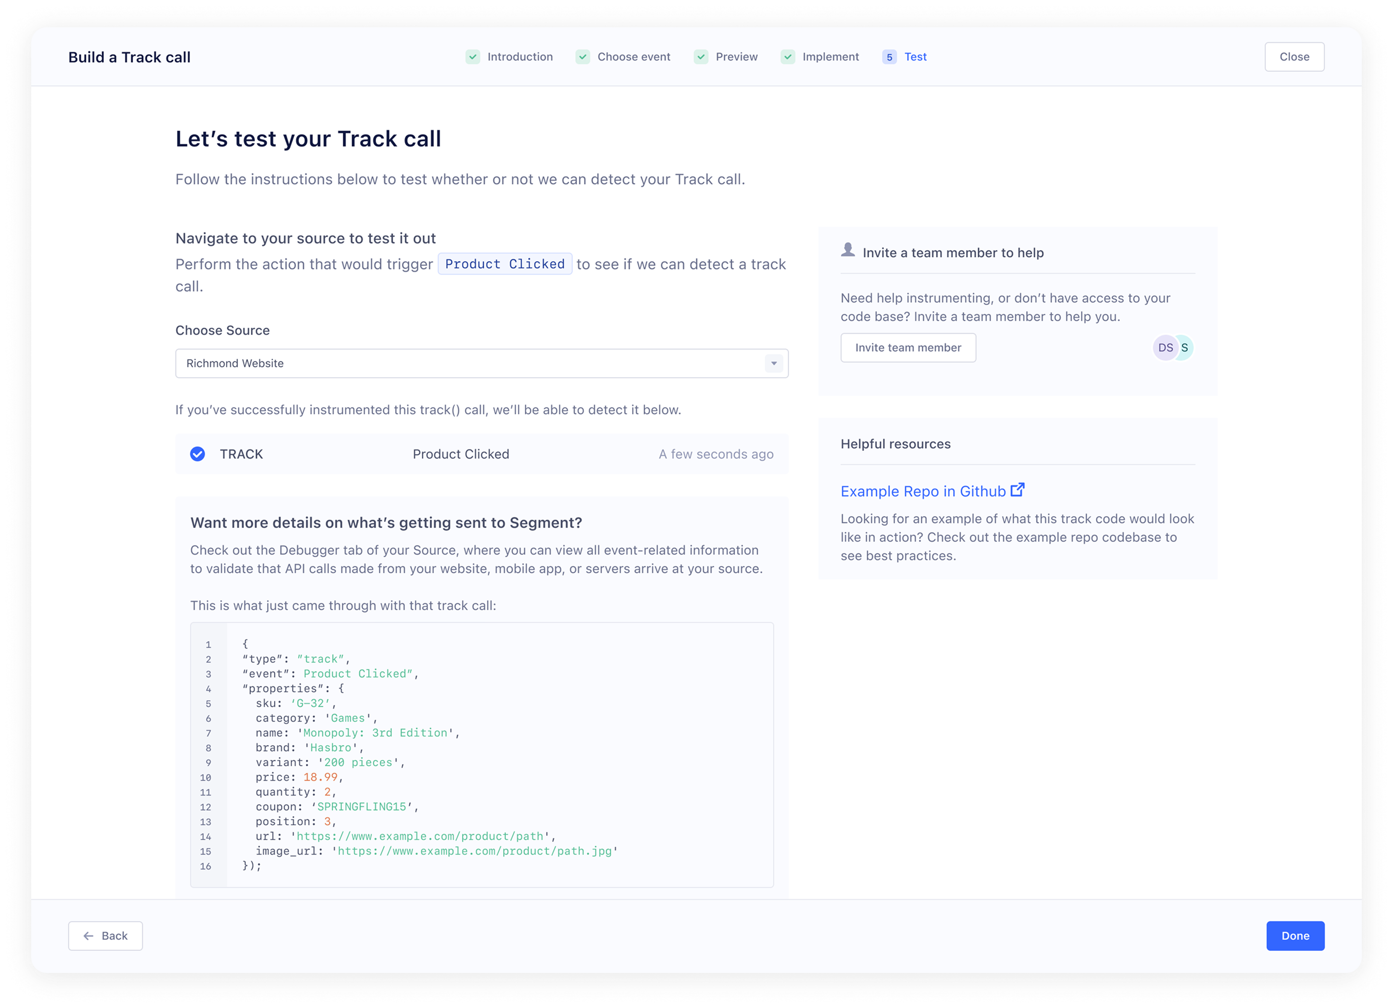Click the Choose event checkmark icon
The height and width of the screenshot is (1008, 1393).
point(582,57)
